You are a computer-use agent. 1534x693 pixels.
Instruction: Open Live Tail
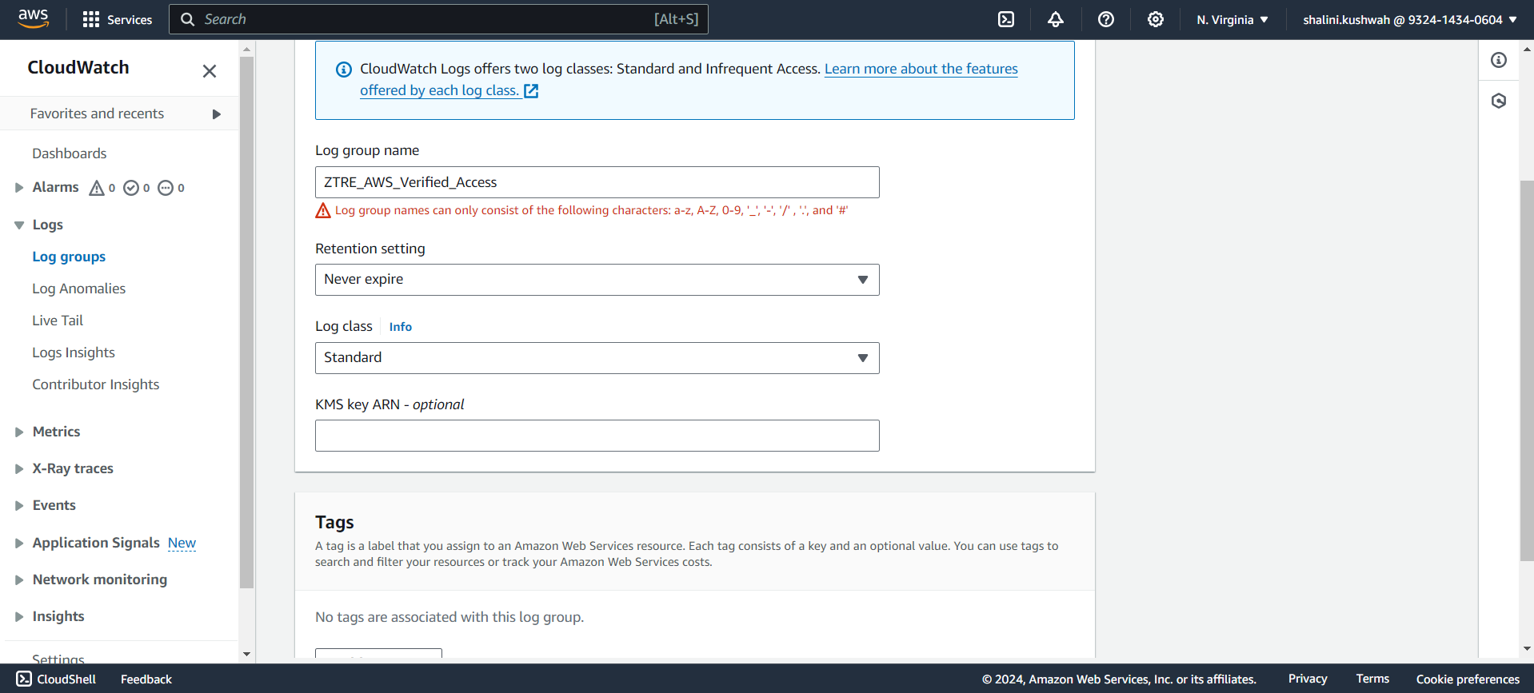(x=58, y=321)
